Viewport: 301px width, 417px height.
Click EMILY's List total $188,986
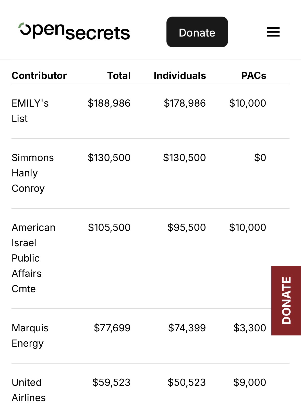pyautogui.click(x=109, y=103)
